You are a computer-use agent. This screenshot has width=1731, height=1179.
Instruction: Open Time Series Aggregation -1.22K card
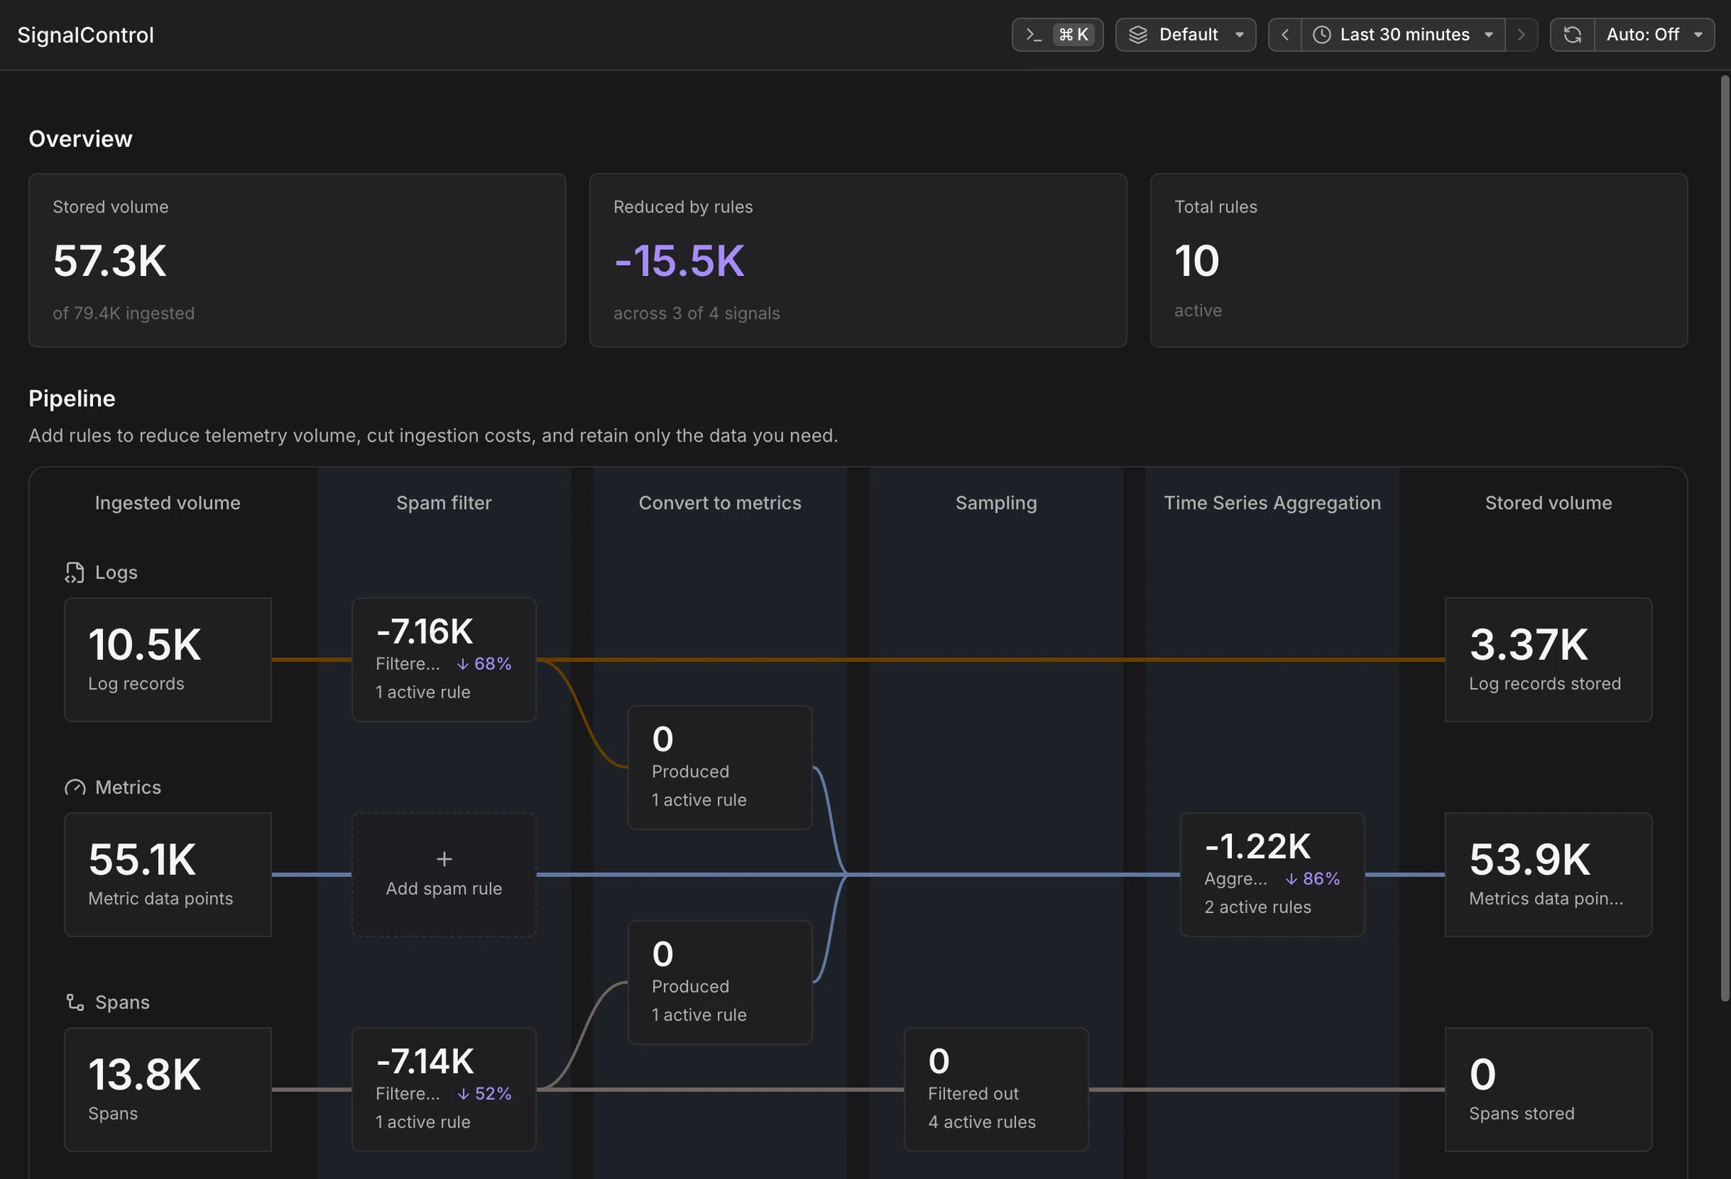1272,875
